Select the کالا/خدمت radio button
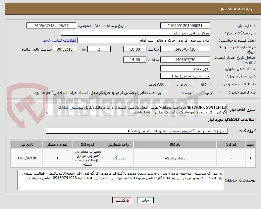Viewport: 261px width, 209px height. click(169, 84)
